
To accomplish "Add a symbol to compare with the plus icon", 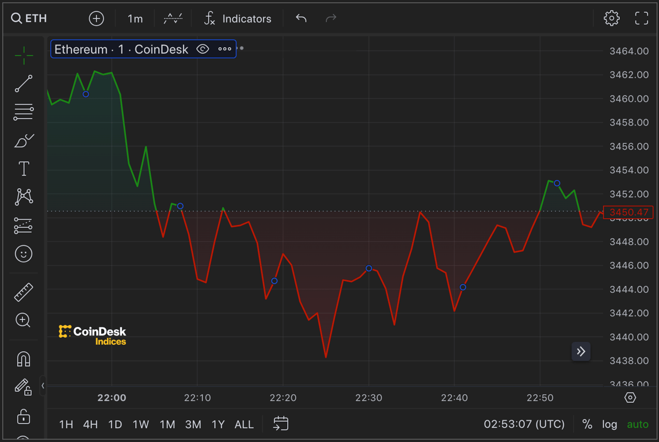I will [96, 18].
